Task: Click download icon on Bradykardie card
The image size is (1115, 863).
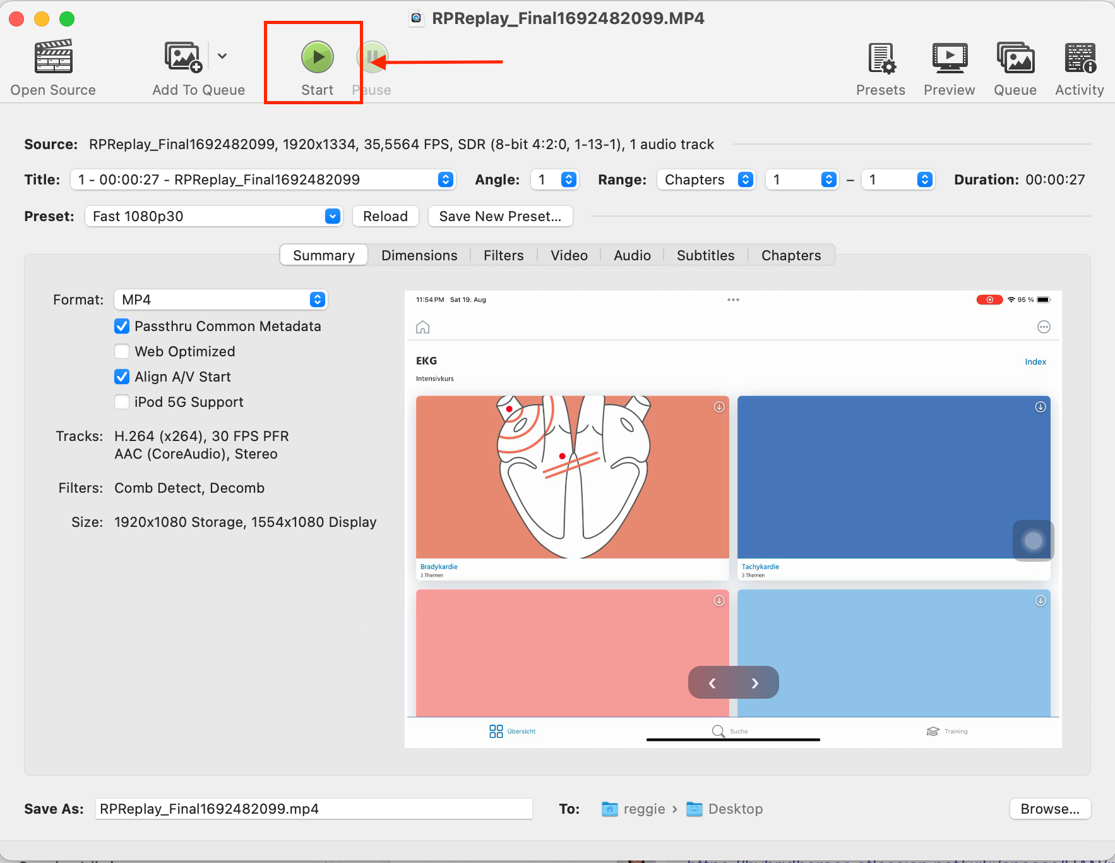Action: click(719, 407)
